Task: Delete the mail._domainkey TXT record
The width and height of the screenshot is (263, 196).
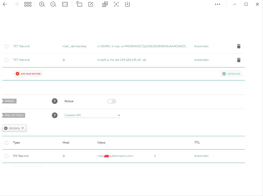Action: pos(239,46)
